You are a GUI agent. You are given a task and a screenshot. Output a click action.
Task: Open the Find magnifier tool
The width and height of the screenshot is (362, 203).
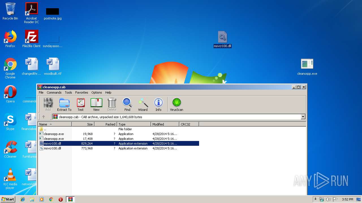coord(127,104)
